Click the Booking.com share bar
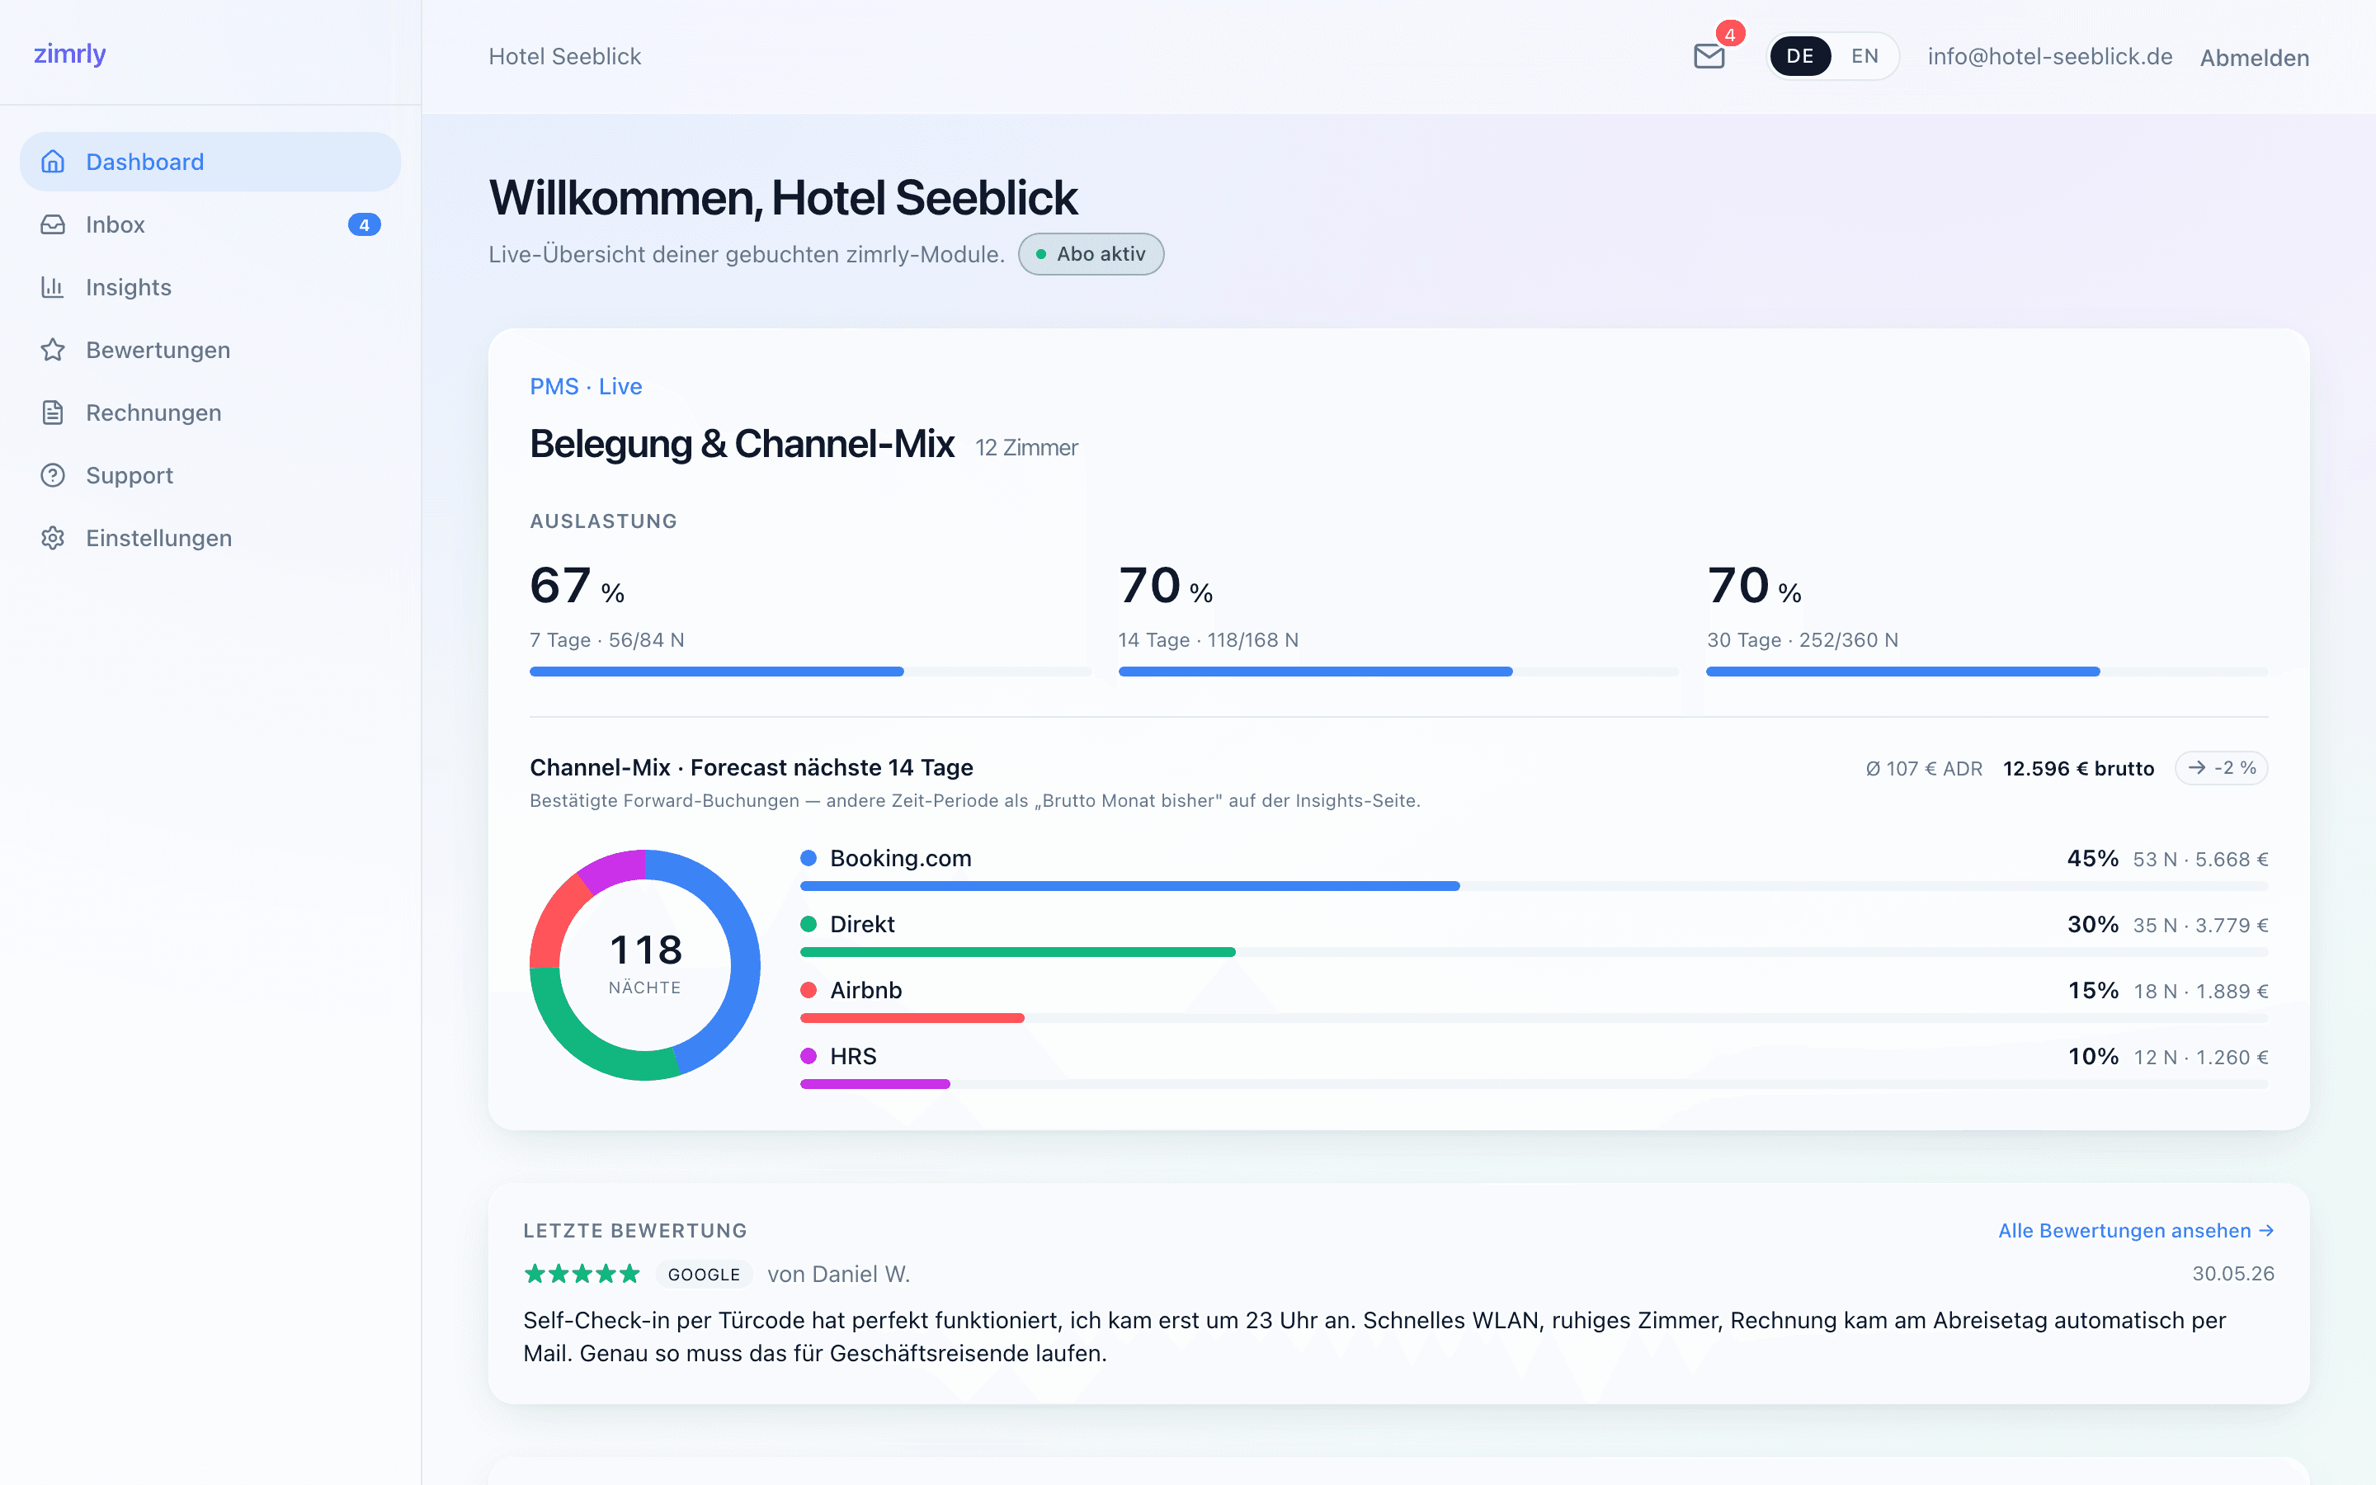2376x1485 pixels. 1534,886
